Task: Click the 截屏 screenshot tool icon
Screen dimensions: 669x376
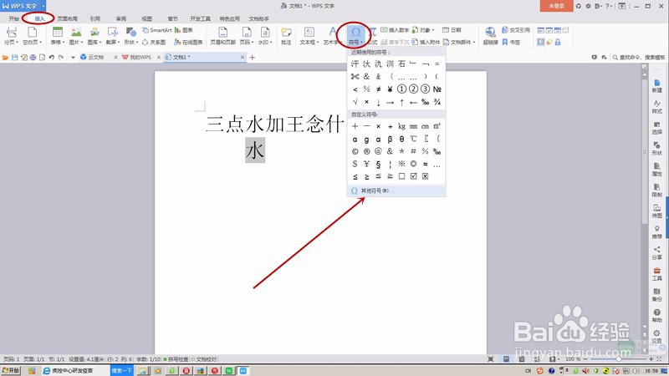Action: pos(113,32)
